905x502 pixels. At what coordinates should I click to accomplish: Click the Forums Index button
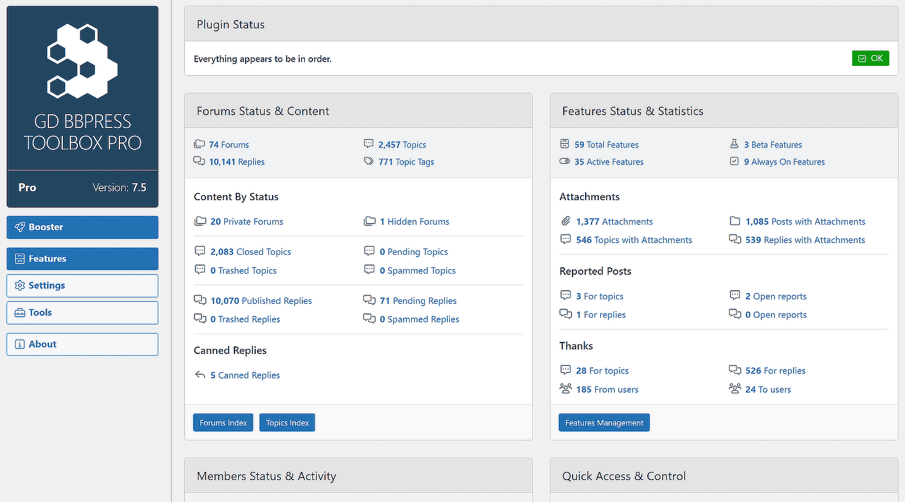point(223,423)
